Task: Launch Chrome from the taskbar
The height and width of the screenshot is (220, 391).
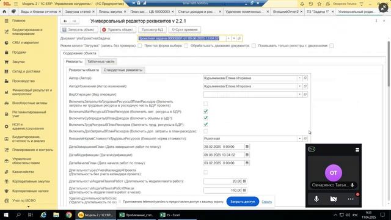Action: (69, 215)
